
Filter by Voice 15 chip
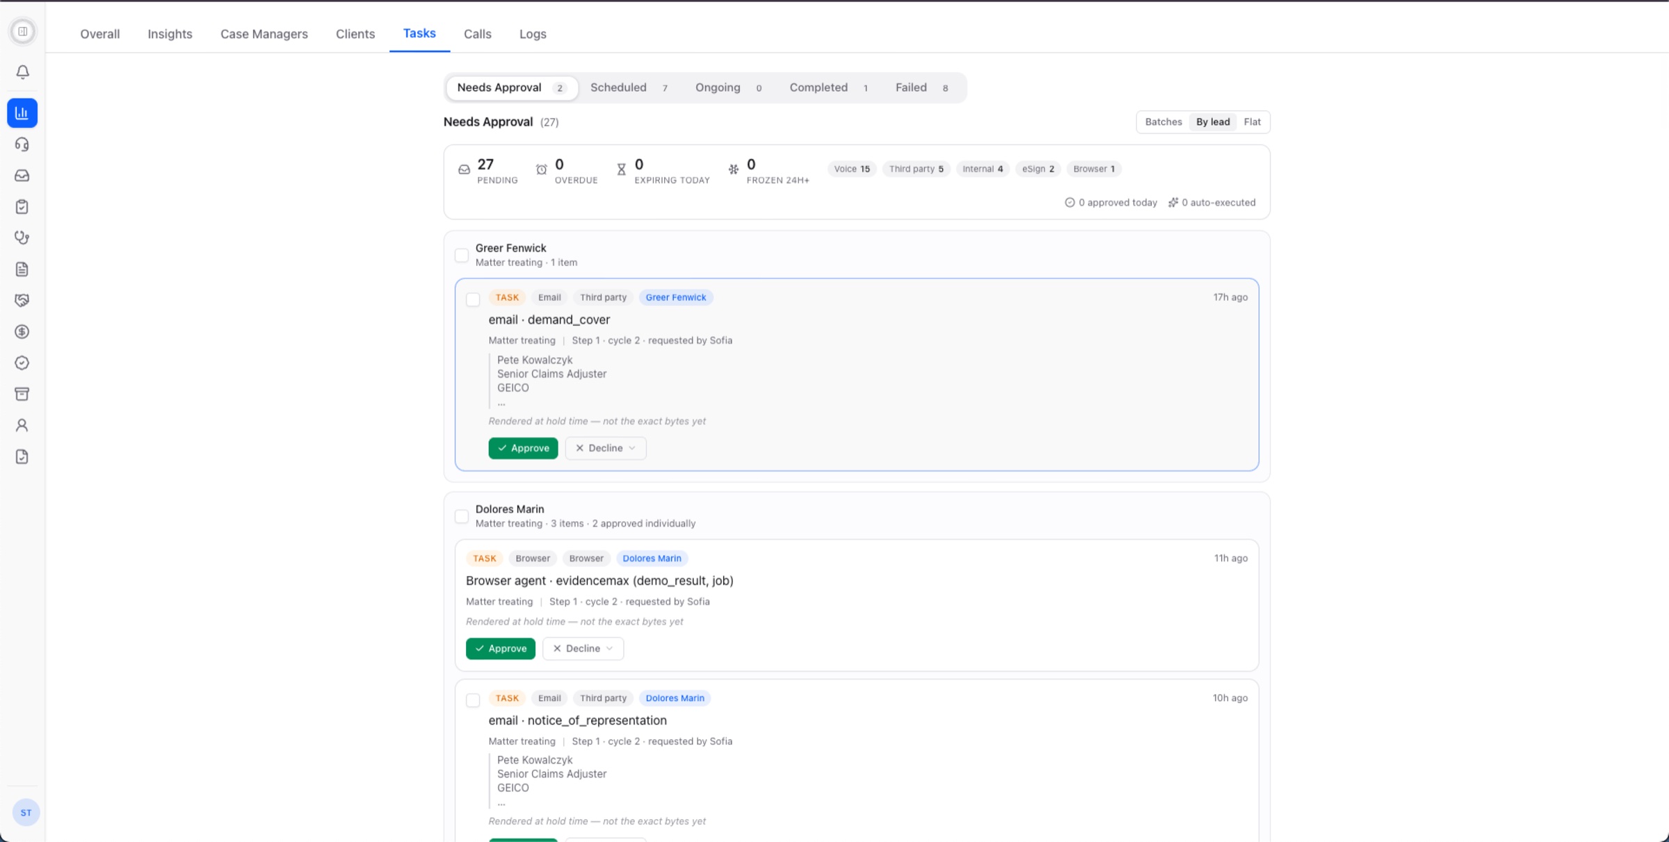852,169
